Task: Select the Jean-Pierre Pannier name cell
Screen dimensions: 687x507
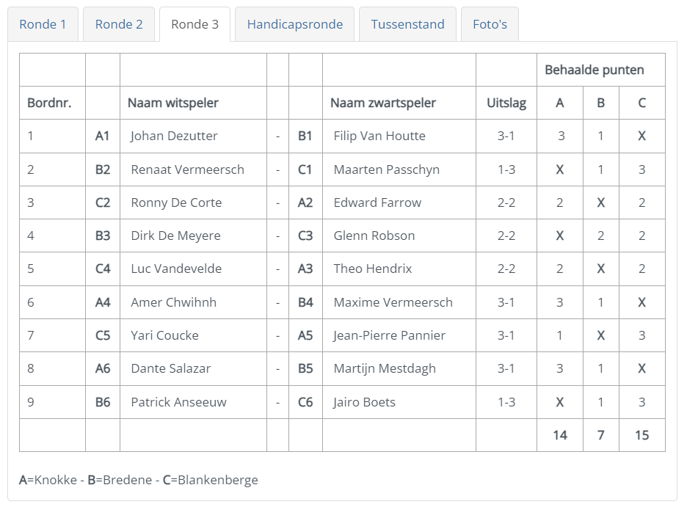Action: pyautogui.click(x=399, y=335)
